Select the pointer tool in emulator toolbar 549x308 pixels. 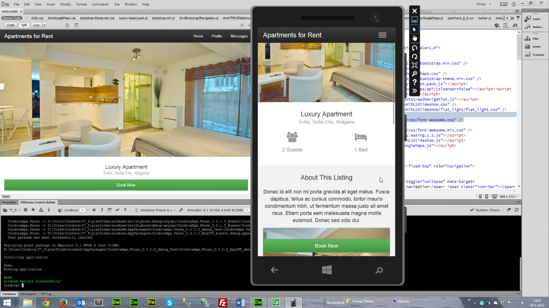414,29
